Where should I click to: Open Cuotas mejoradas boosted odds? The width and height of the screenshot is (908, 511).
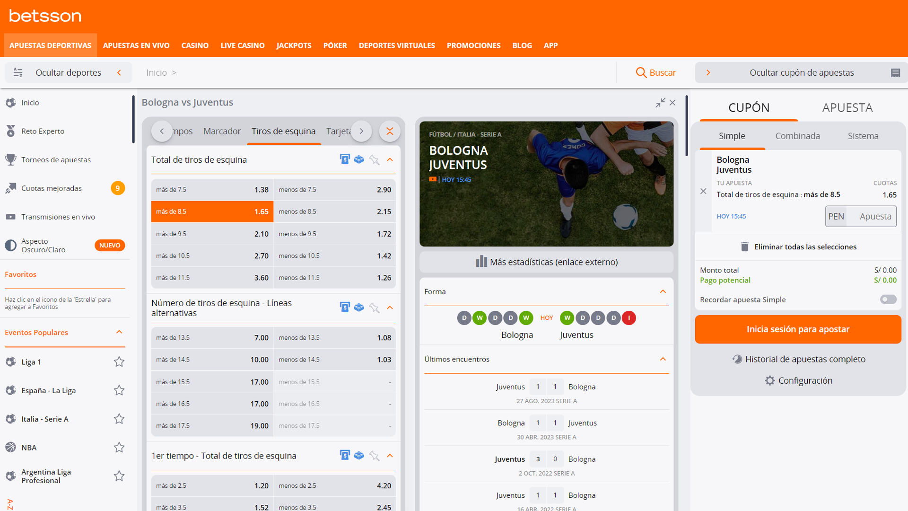pos(51,188)
